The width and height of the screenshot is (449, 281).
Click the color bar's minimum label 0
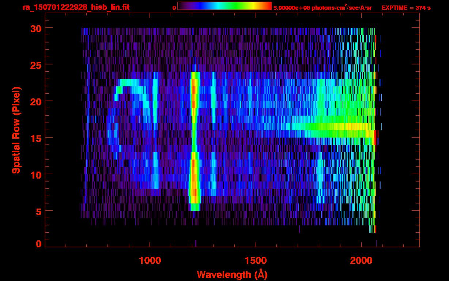(x=174, y=8)
